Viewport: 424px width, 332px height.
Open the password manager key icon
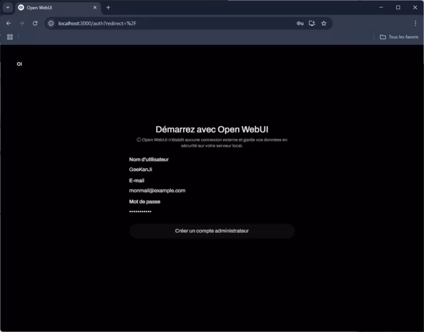[x=300, y=23]
